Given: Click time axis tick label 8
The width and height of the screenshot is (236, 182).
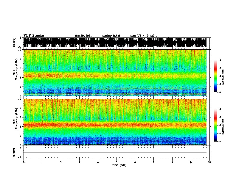Looking at the screenshot, I should coord(172,162).
